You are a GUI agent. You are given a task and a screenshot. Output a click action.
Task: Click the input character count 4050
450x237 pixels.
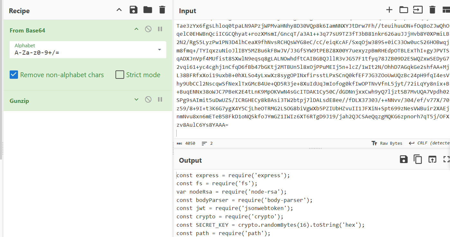[186, 143]
